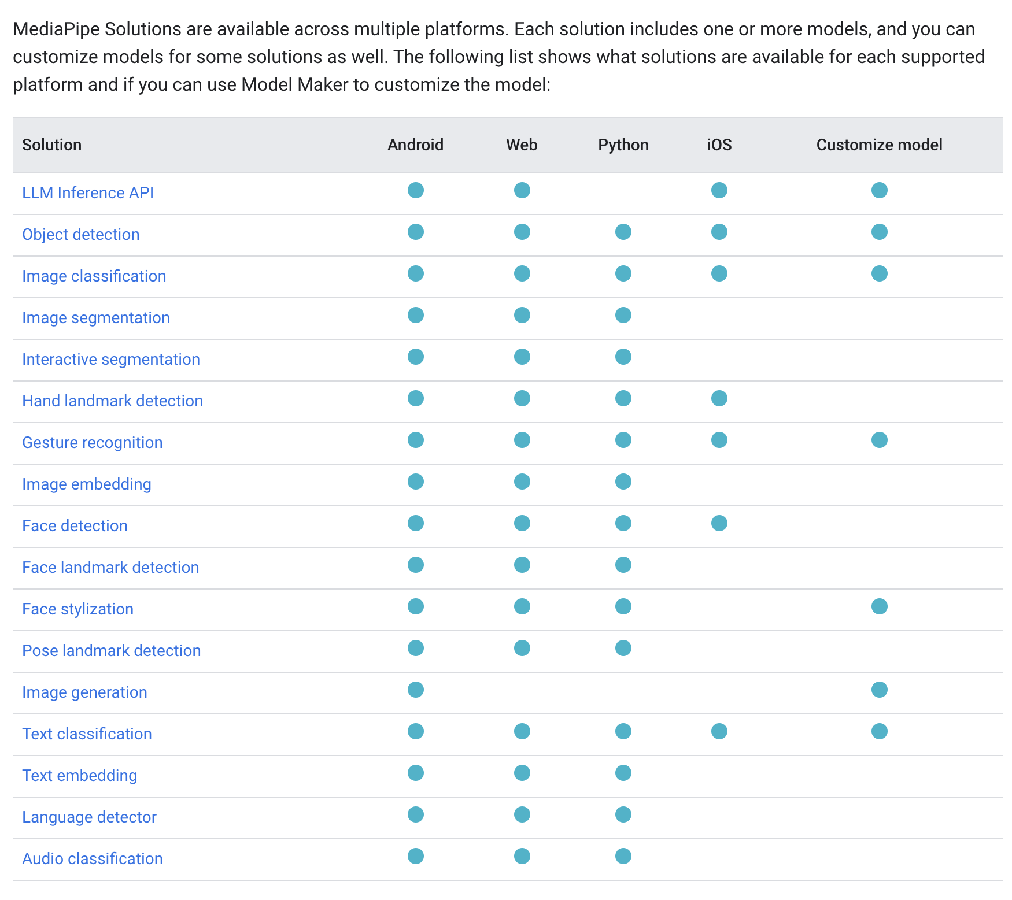
Task: Click iOS dot for Hand landmark detection
Action: coord(719,398)
